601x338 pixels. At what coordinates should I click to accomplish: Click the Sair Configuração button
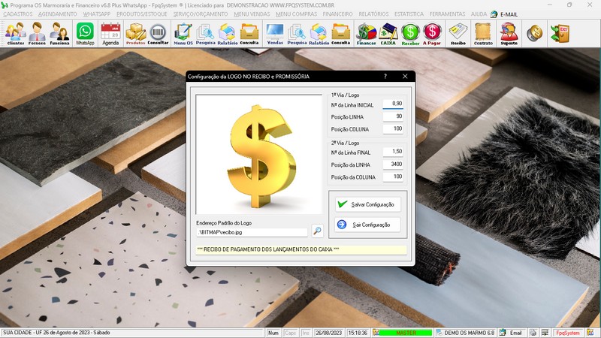point(364,225)
